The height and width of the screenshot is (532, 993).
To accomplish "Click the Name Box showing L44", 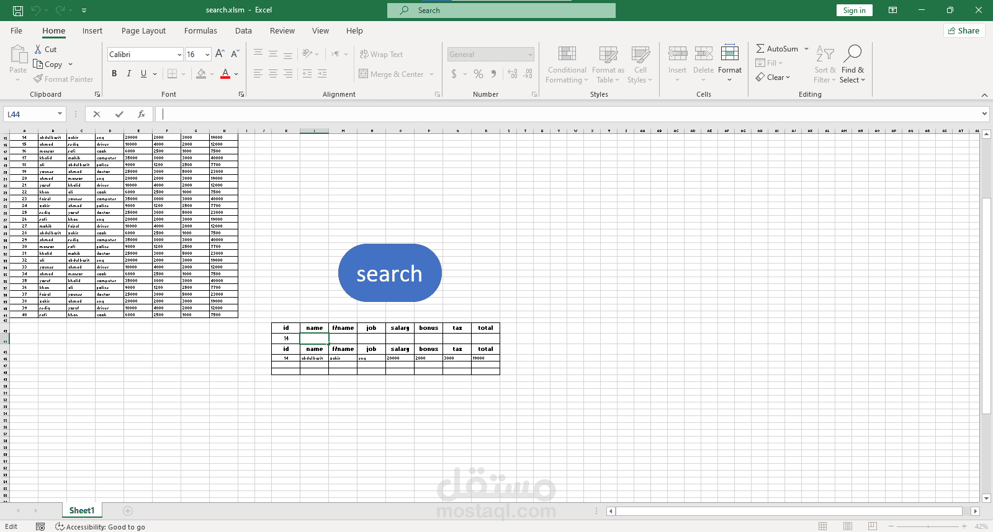I will pos(34,114).
